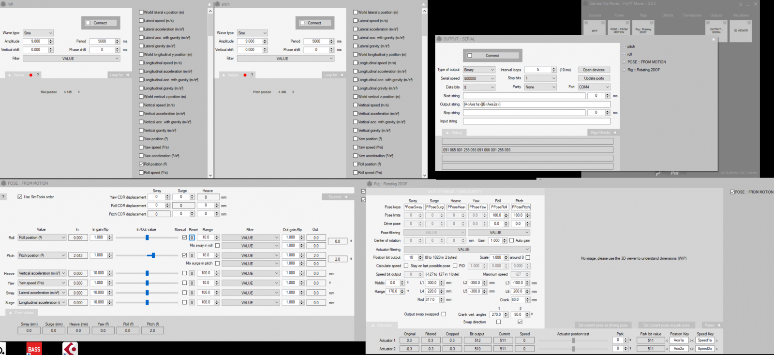Click the Rig :: Rotating 2DOF module tile
Screen dimensions: 774x355
[x=643, y=30]
